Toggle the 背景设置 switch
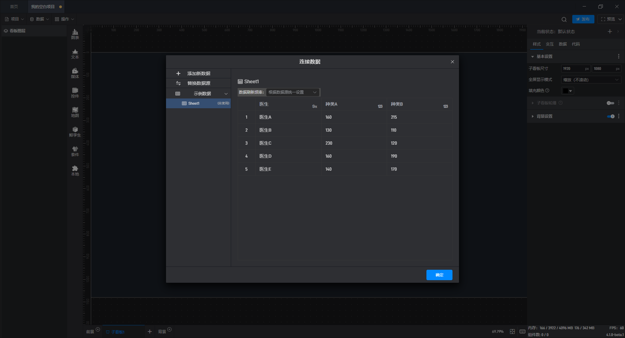This screenshot has width=625, height=338. click(611, 116)
